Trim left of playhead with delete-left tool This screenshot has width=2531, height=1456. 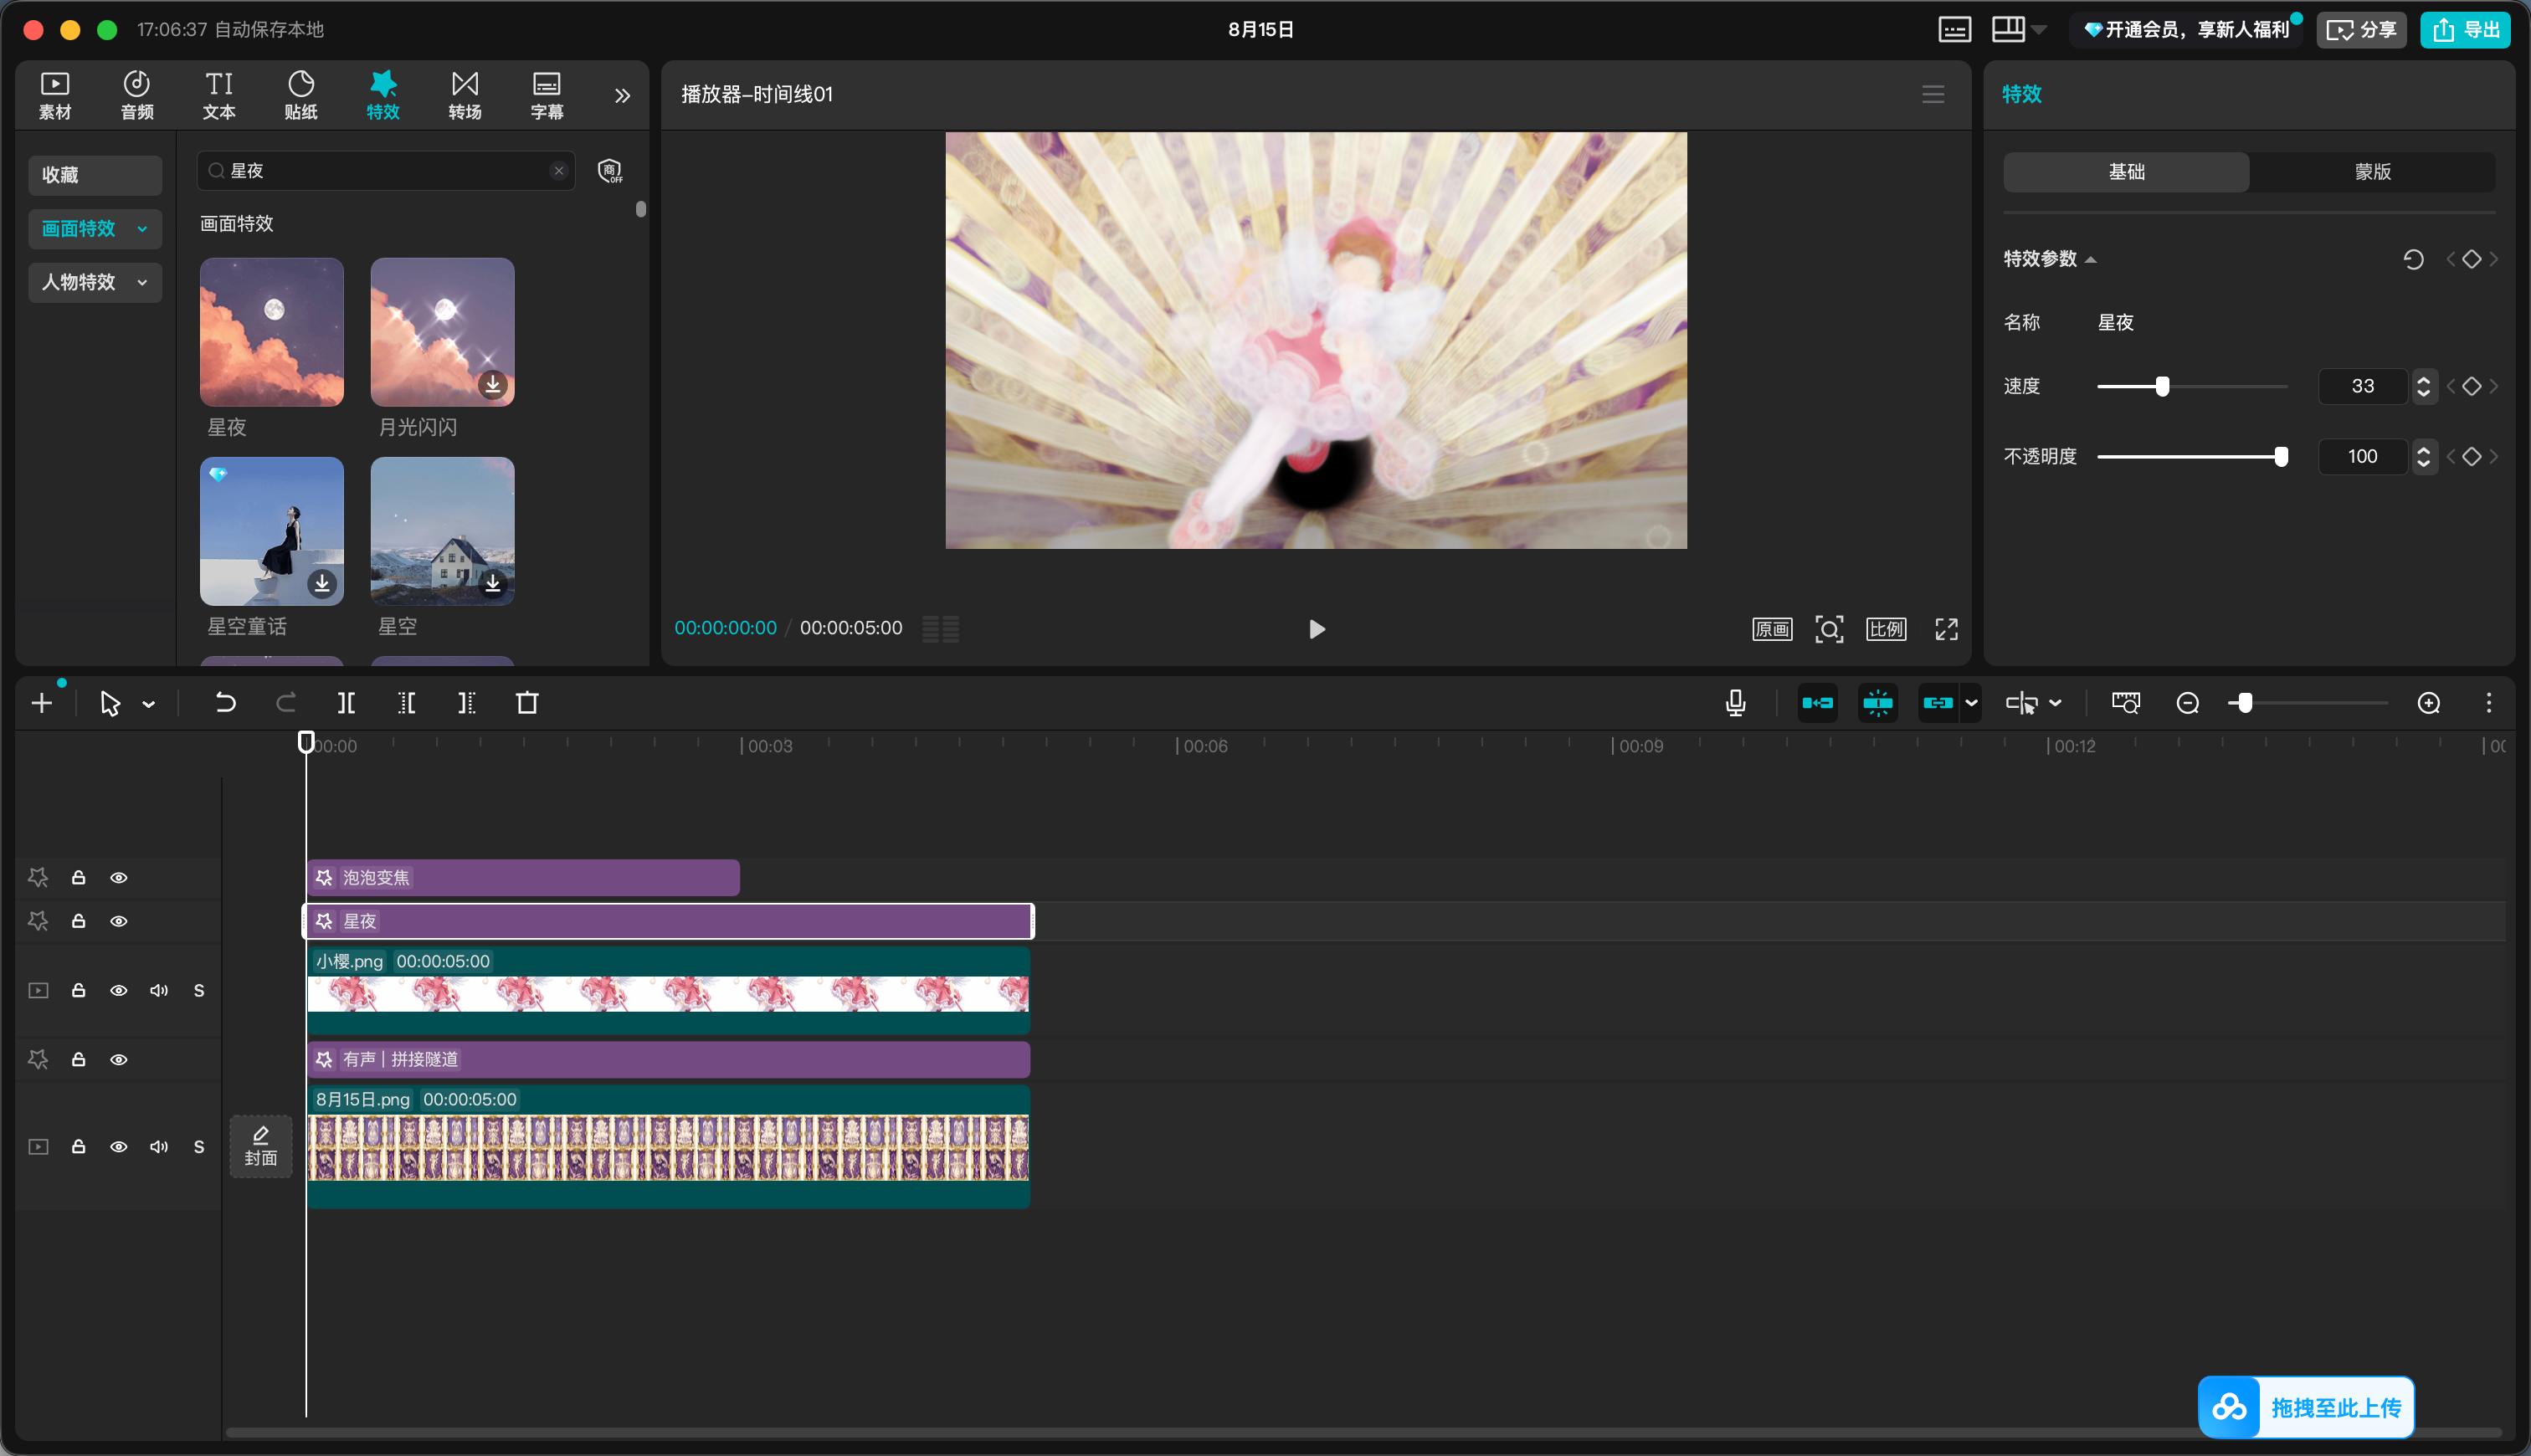pyautogui.click(x=406, y=703)
